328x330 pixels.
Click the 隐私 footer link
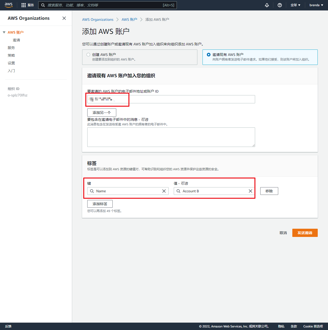tap(281, 326)
